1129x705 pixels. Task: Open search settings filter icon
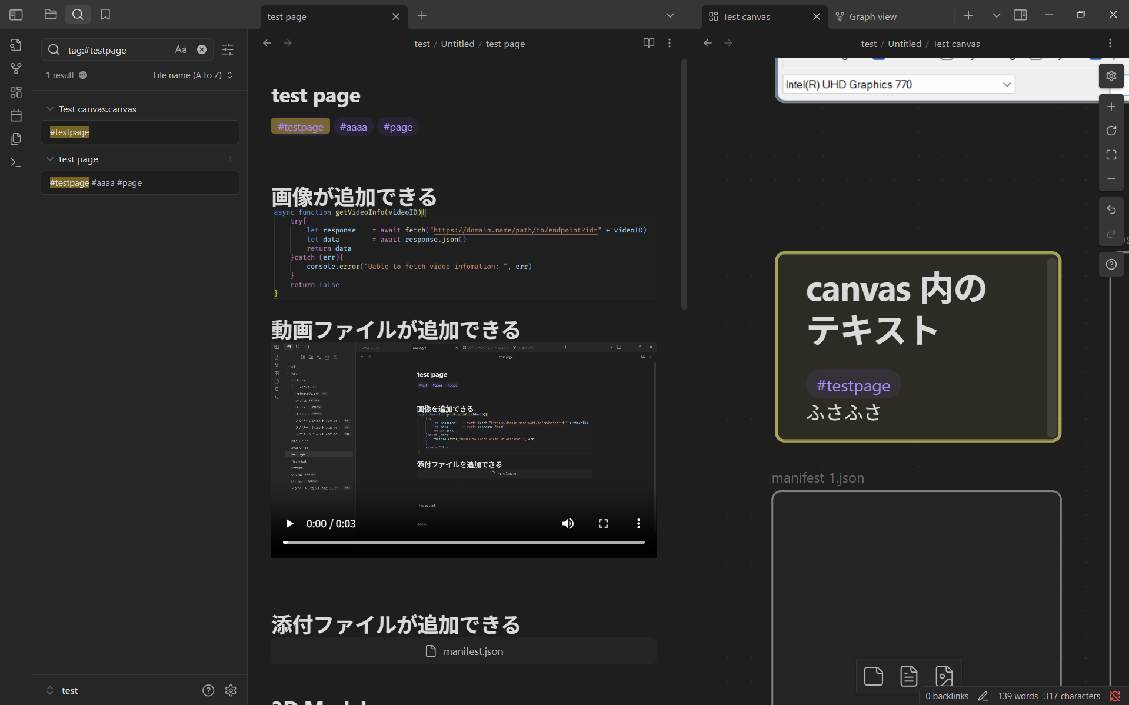pos(228,50)
